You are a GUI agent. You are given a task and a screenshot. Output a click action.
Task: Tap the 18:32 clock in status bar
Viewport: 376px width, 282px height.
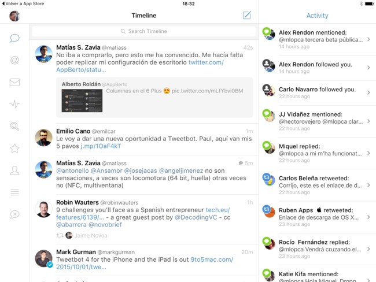[189, 3]
